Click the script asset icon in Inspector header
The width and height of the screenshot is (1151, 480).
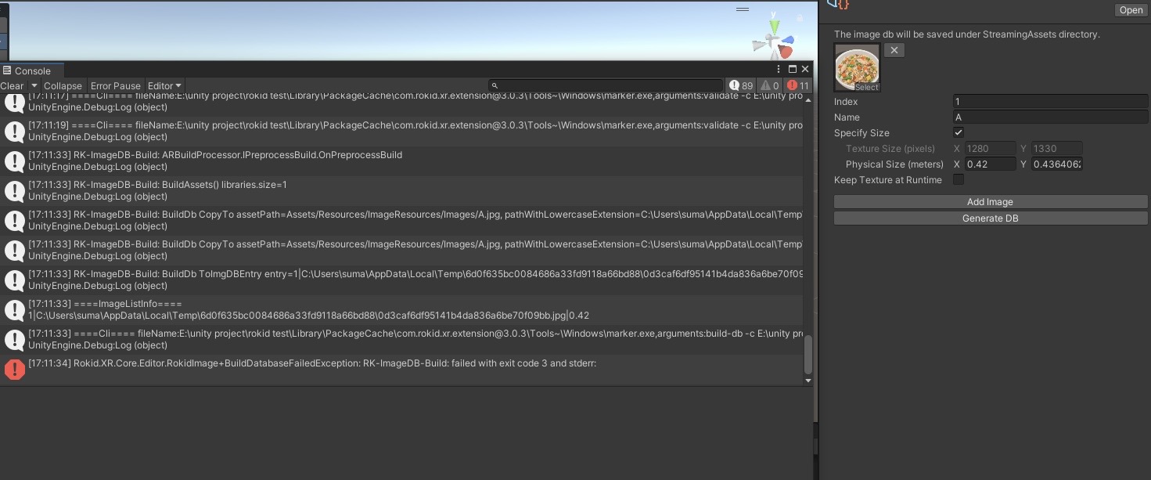pos(836,4)
